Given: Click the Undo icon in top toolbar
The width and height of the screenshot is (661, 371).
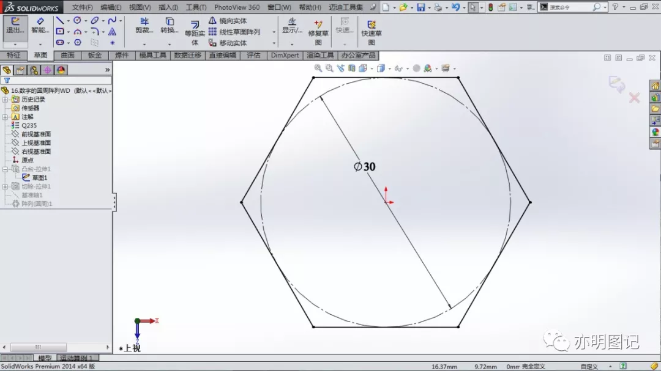Looking at the screenshot, I should (455, 7).
